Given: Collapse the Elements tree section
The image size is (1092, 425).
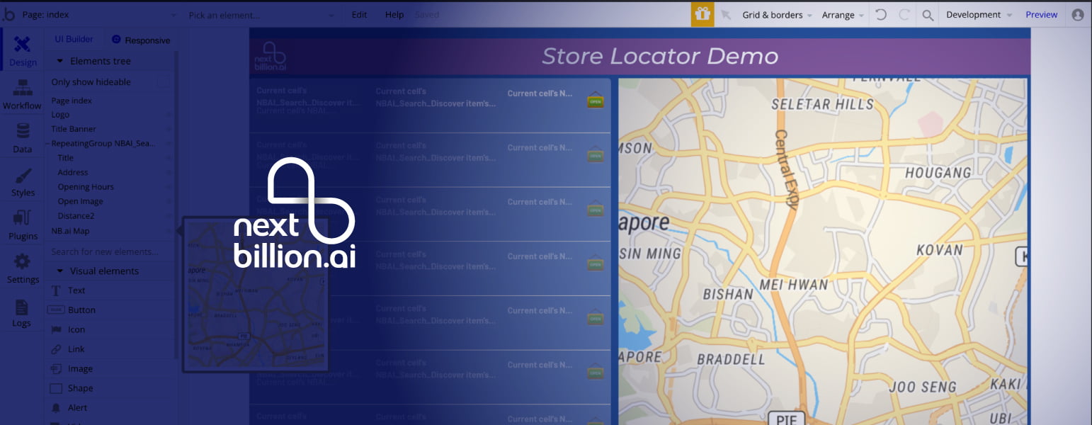Looking at the screenshot, I should click(61, 61).
